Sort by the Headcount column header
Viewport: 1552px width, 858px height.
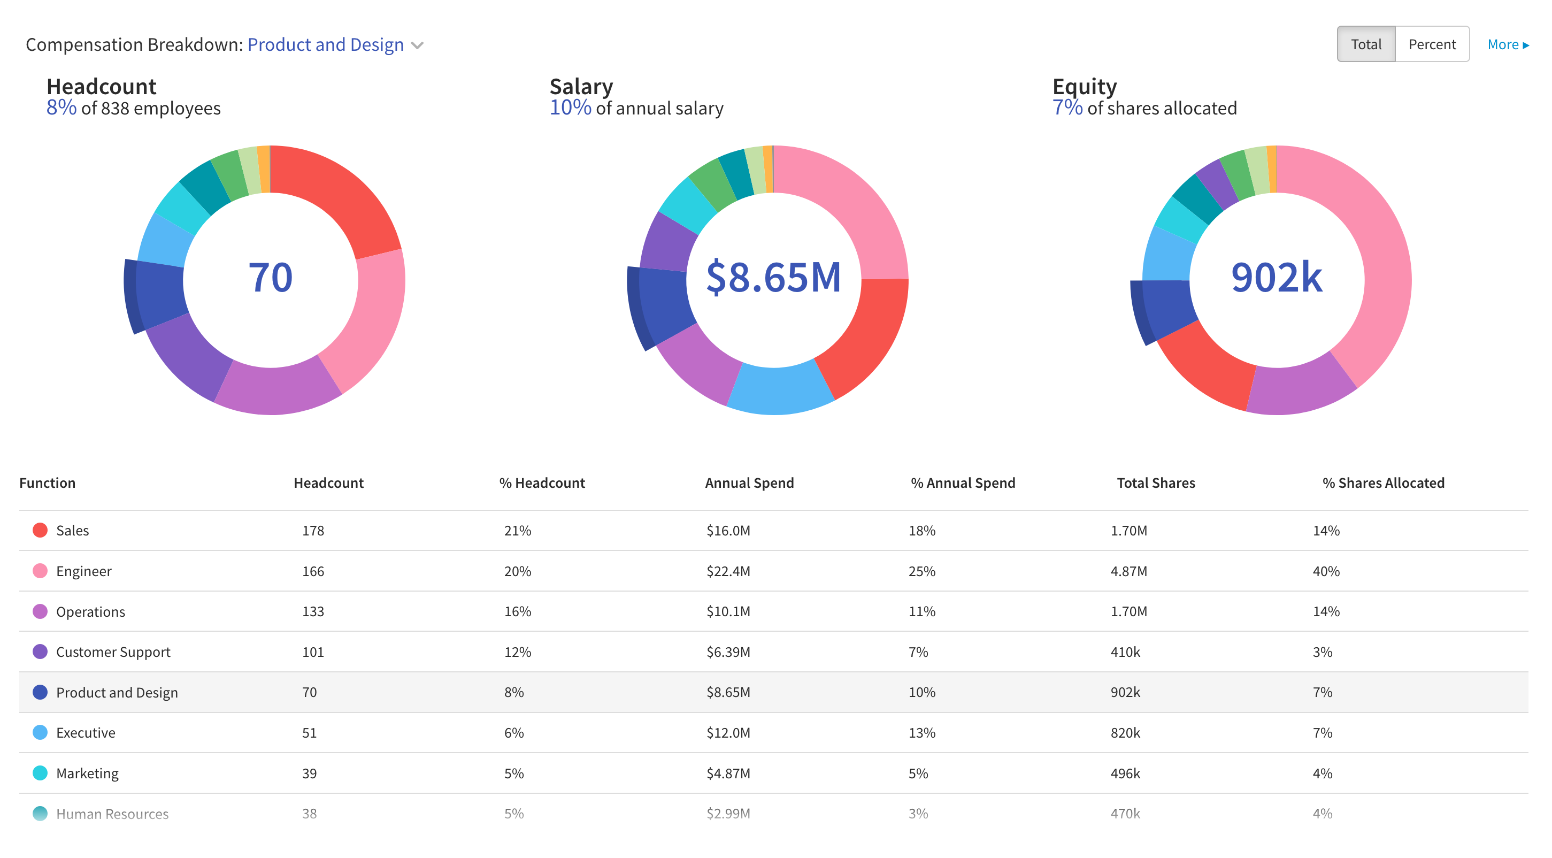[328, 482]
